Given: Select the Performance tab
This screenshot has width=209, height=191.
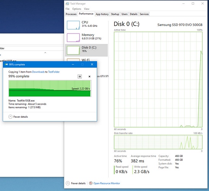Looking at the screenshot, I should (86, 14).
